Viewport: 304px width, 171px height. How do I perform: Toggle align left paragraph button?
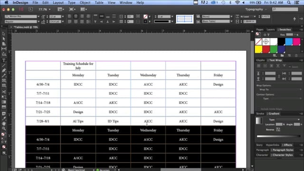tap(69, 16)
